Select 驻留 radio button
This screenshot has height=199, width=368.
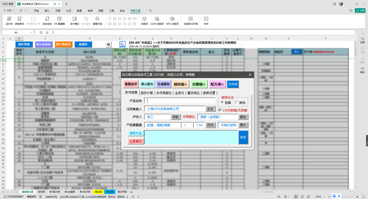coord(226,103)
